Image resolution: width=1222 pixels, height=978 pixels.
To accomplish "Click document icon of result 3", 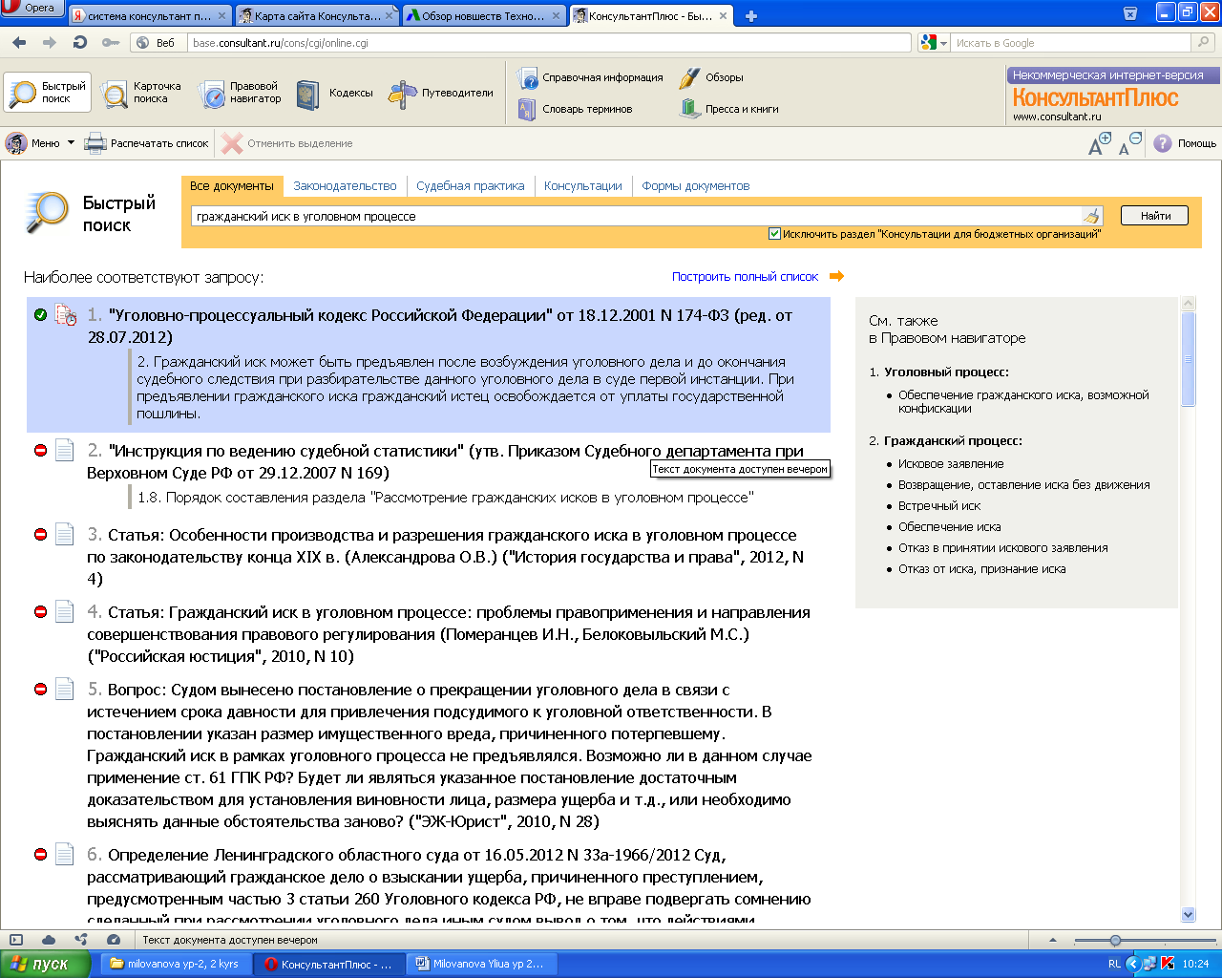I will [x=64, y=534].
